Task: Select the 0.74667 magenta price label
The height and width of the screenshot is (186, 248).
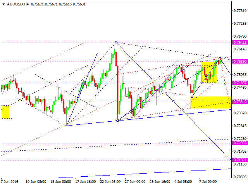Action: click(x=240, y=83)
